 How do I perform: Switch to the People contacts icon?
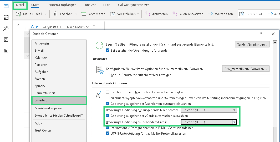click(x=6, y=29)
